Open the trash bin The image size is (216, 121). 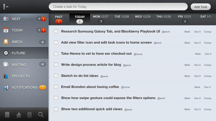coord(30,115)
